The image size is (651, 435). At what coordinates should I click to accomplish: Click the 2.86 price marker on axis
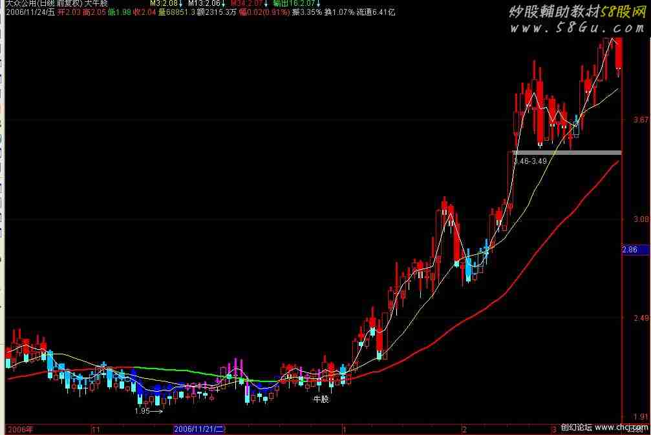click(630, 250)
